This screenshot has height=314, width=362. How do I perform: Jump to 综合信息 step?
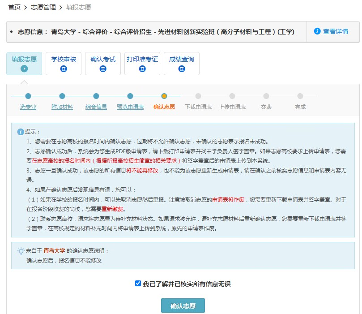pos(96,107)
